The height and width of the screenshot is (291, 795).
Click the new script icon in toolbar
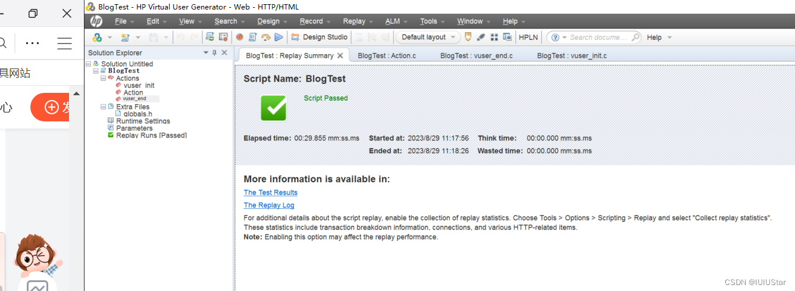[124, 37]
